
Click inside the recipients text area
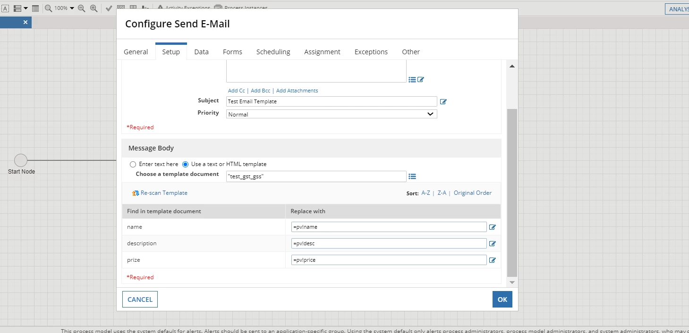point(316,71)
